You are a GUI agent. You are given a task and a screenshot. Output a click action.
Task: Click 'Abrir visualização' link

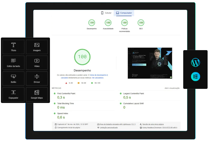tap(172, 88)
